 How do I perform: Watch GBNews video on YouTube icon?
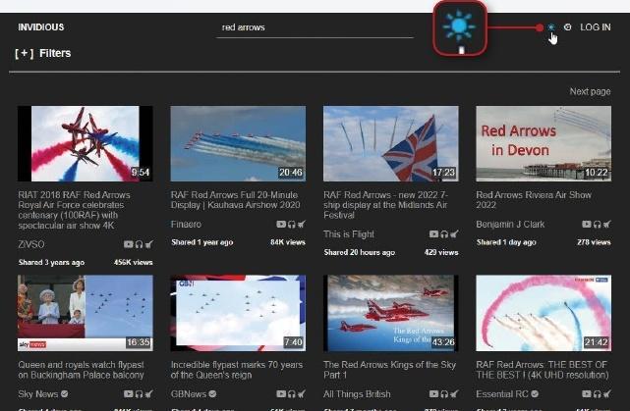(281, 394)
